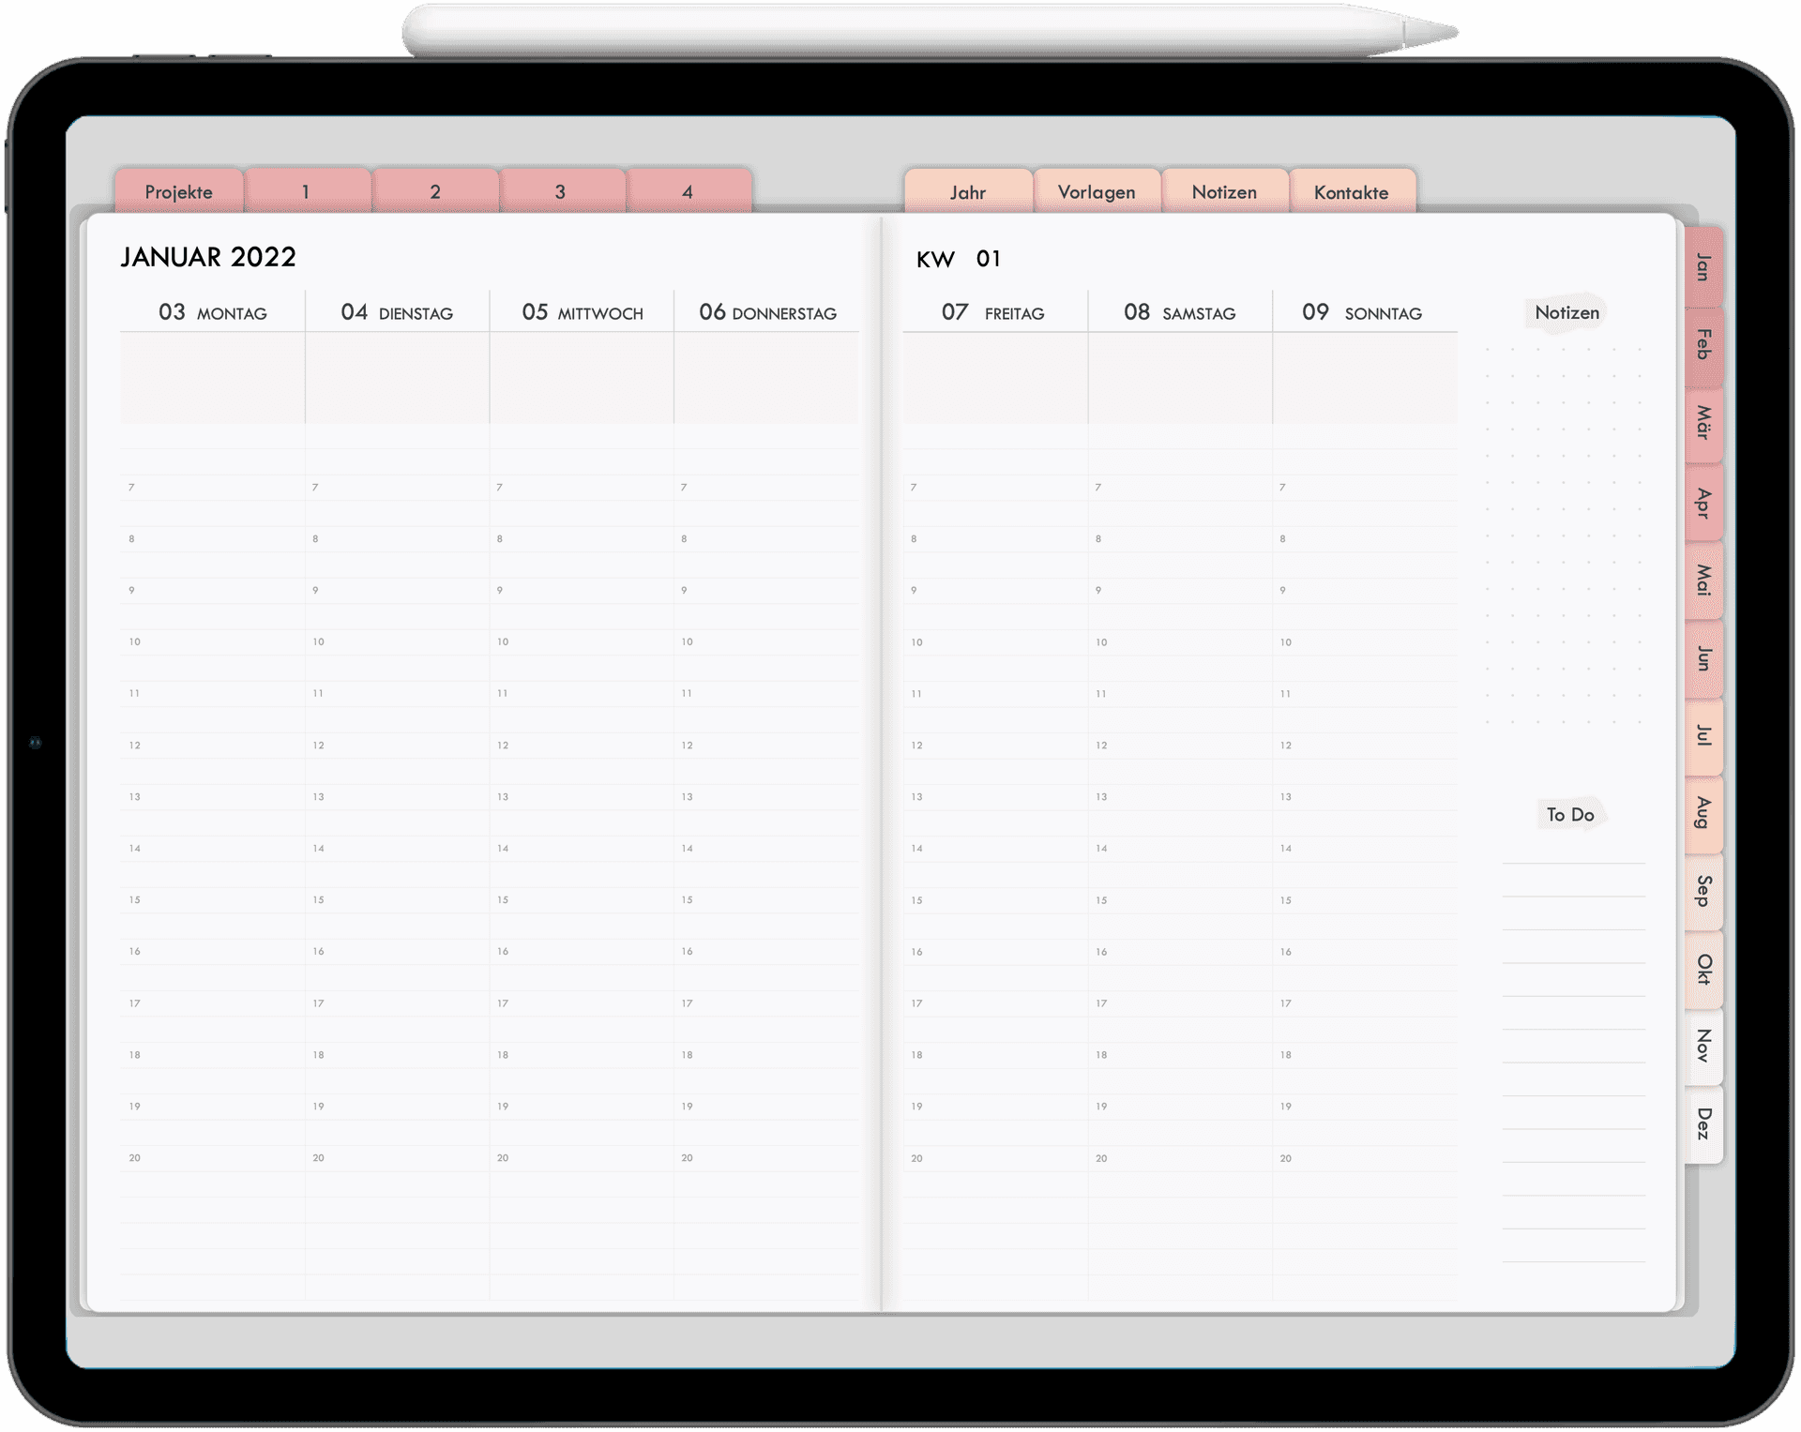1801x1432 pixels.
Task: Tap the shaded box under Sonntag
Action: coord(1365,378)
